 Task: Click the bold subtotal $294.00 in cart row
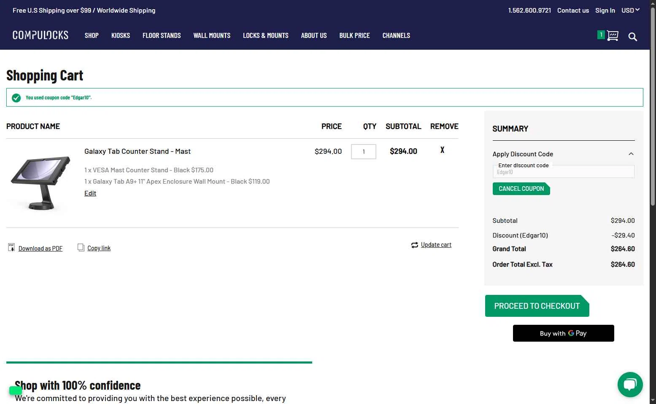[x=403, y=151]
